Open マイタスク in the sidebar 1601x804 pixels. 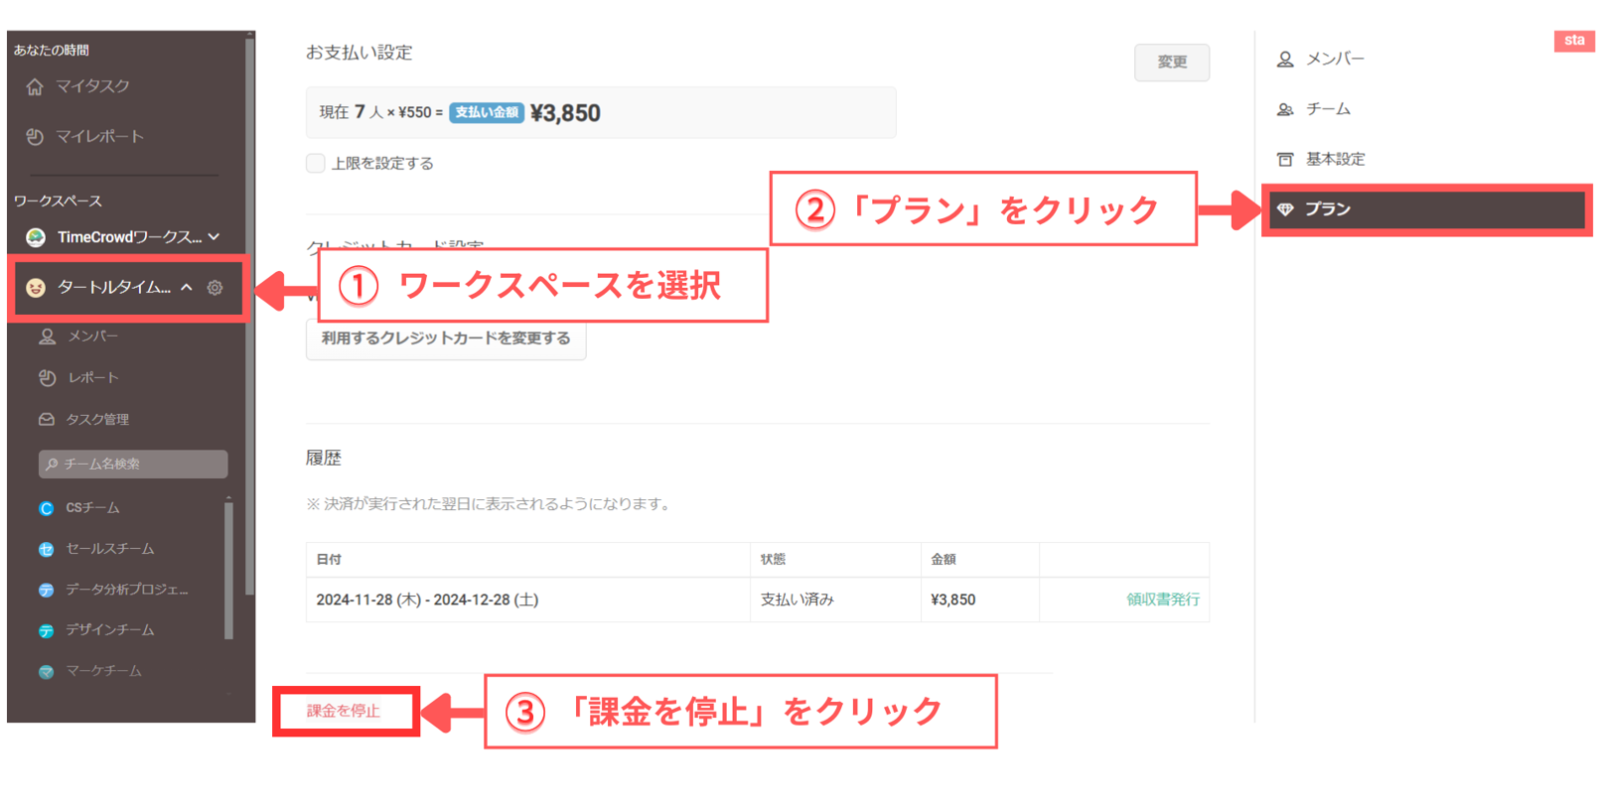(x=92, y=86)
